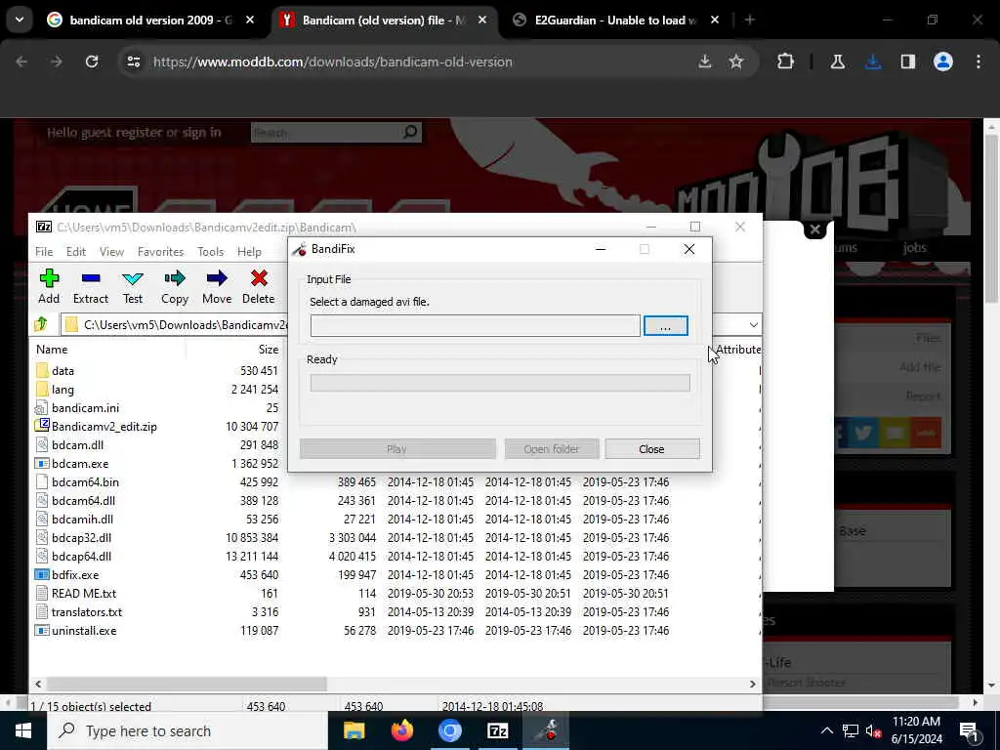Switch to 7-Zip in the taskbar
This screenshot has width=1000, height=750.
[x=497, y=730]
